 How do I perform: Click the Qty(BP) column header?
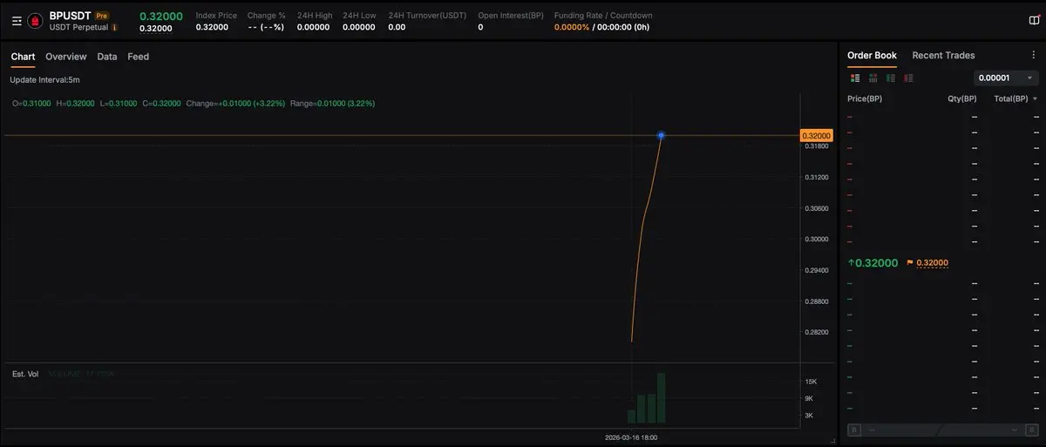[x=962, y=98]
